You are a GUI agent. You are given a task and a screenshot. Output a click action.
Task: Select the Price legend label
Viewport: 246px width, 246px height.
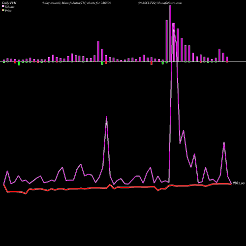[x=8, y=11]
